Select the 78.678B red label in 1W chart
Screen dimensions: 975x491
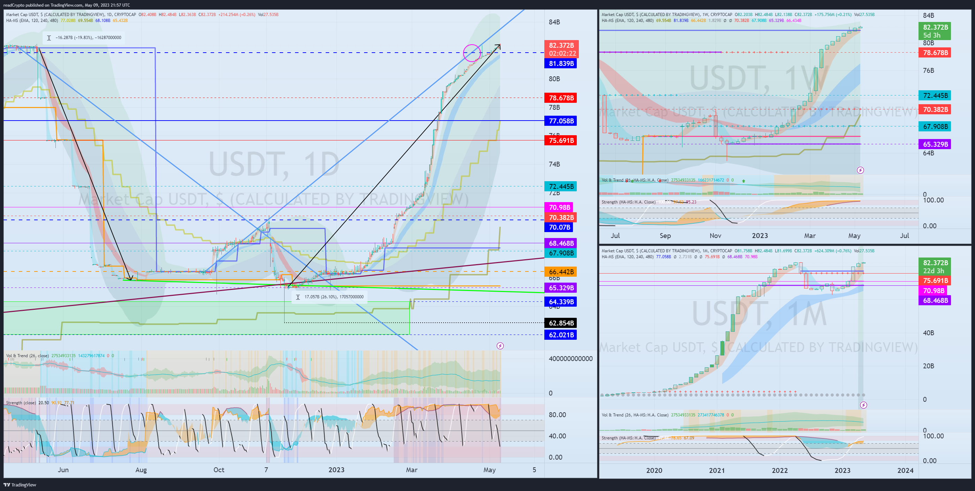click(935, 53)
